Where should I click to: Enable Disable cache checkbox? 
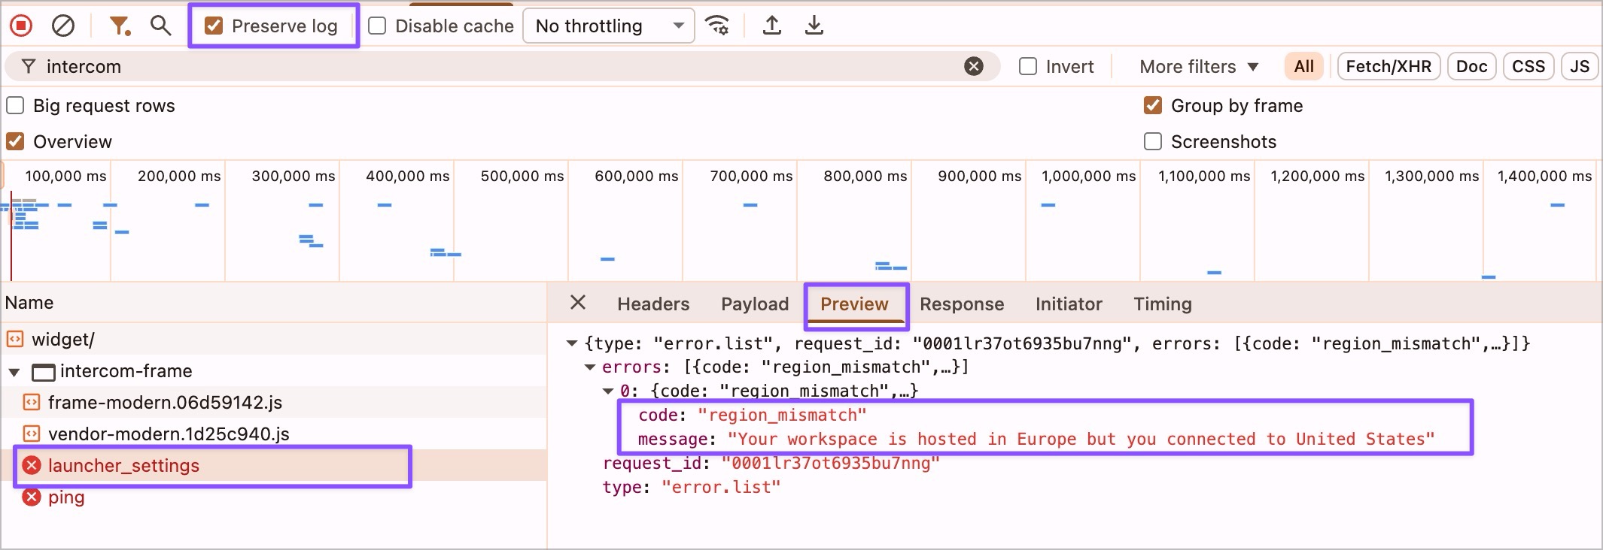pyautogui.click(x=377, y=26)
